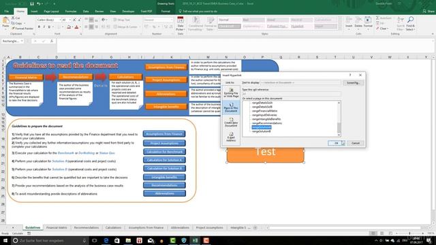
Task: Switch to the Formulas ribbon tab
Action: pos(71,12)
